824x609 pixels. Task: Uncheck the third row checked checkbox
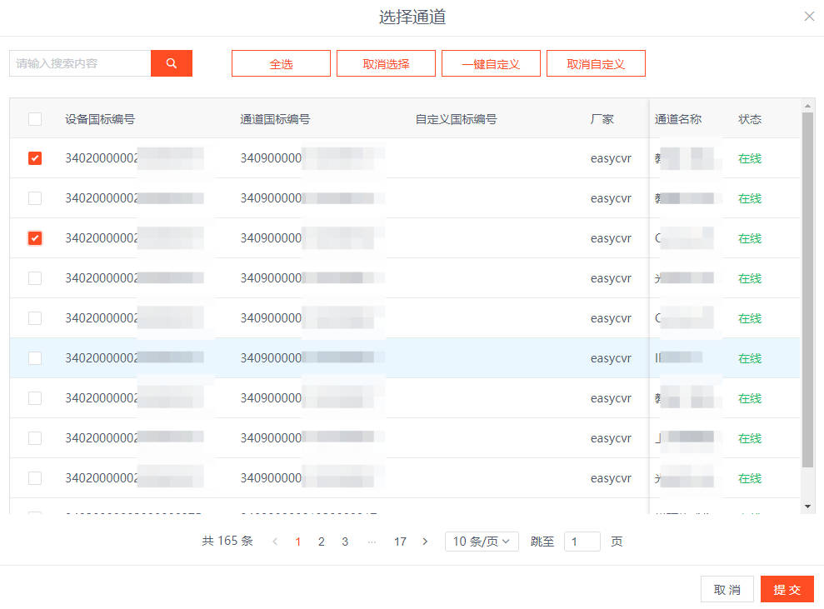pos(35,238)
